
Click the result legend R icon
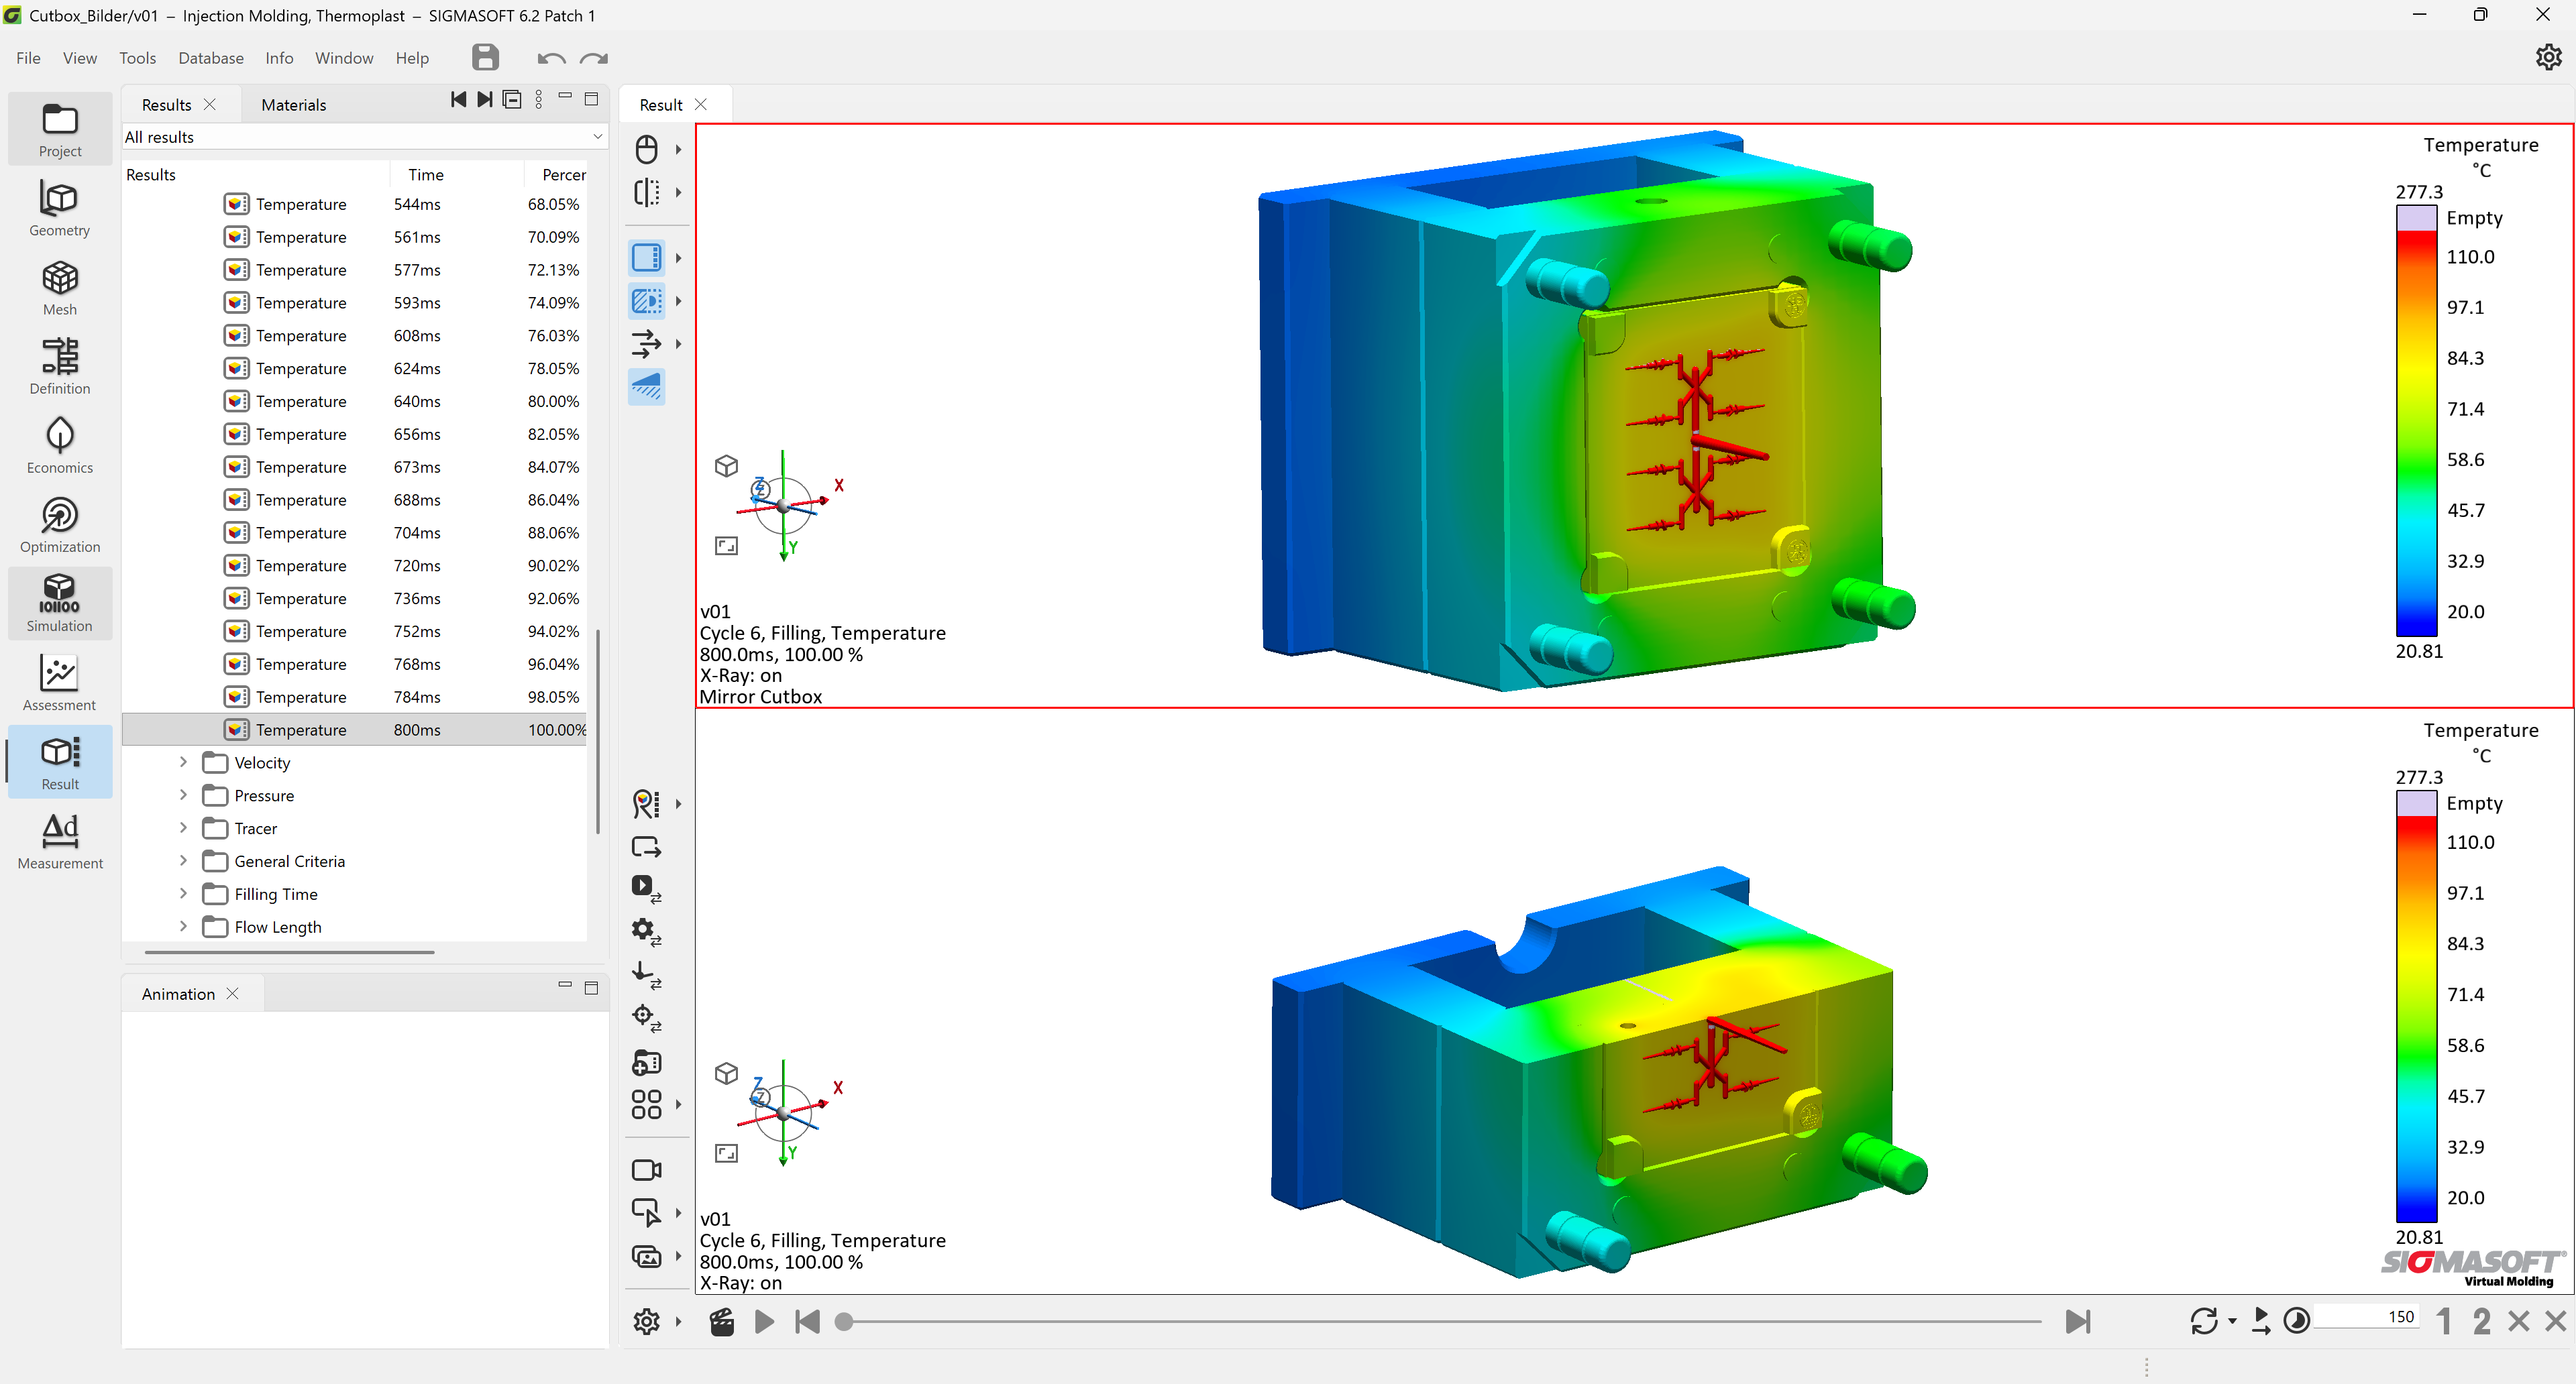click(647, 803)
